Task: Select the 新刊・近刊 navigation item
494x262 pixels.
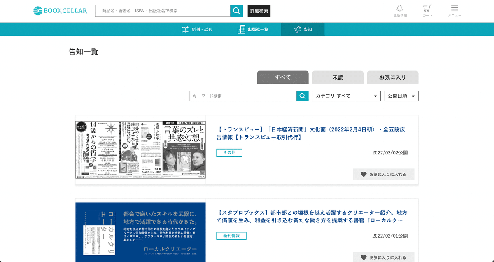Action: tap(197, 29)
